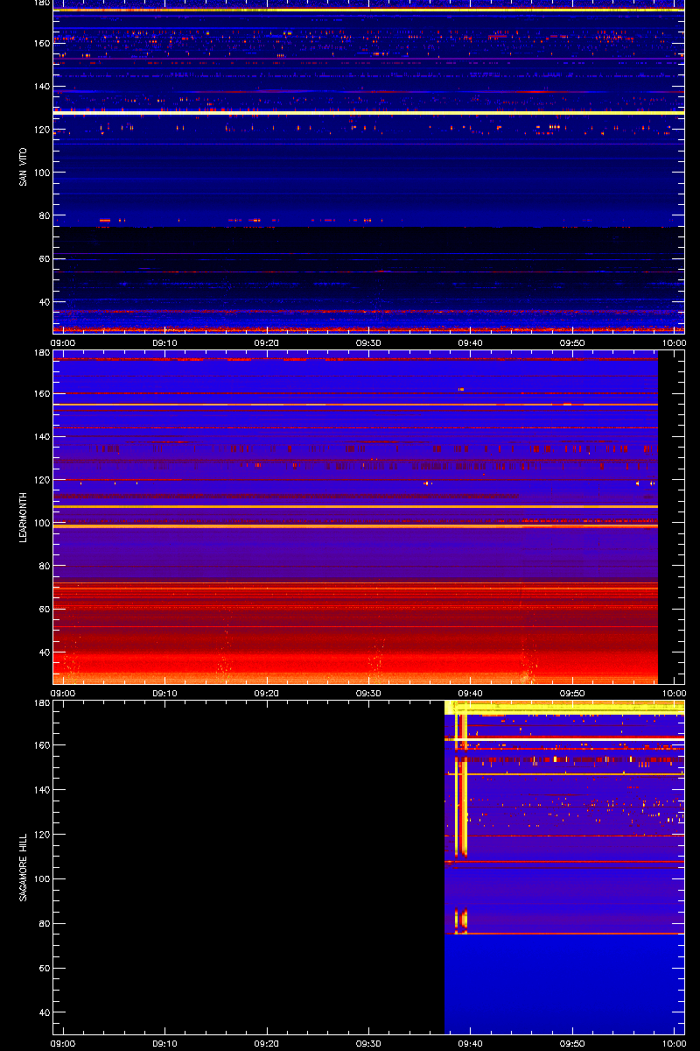
Task: Click the 160 frequency tick on Learmonth axis
Action: (40, 394)
